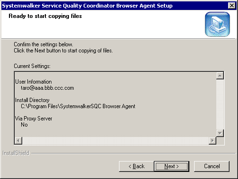Close the setup dialog window
This screenshot has height=179, width=238.
tap(232, 6)
